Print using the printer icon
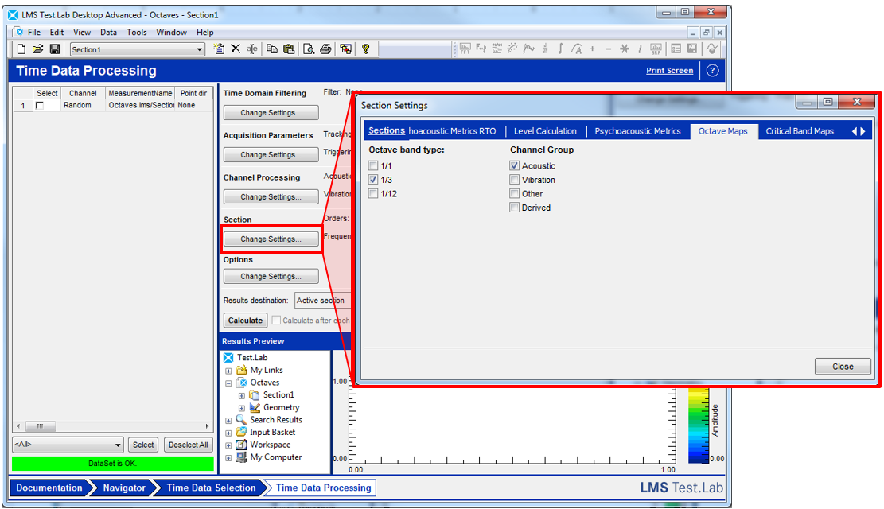The height and width of the screenshot is (509, 884). 325,49
